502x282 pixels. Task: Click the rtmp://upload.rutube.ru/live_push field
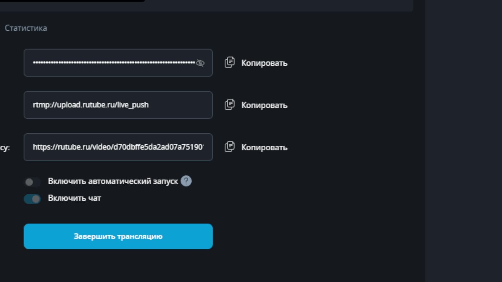(x=118, y=105)
